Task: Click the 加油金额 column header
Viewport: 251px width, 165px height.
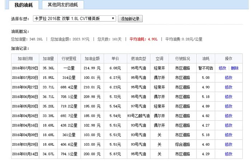Action: 92,58
